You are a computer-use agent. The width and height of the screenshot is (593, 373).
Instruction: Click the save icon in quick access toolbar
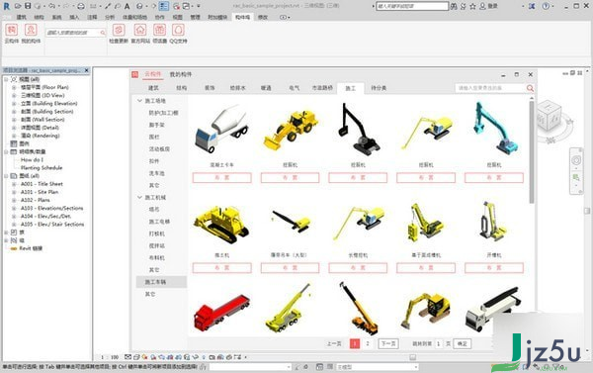coord(28,6)
